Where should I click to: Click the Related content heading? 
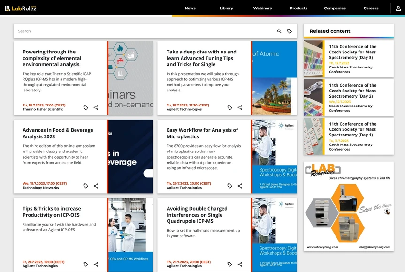pos(330,31)
